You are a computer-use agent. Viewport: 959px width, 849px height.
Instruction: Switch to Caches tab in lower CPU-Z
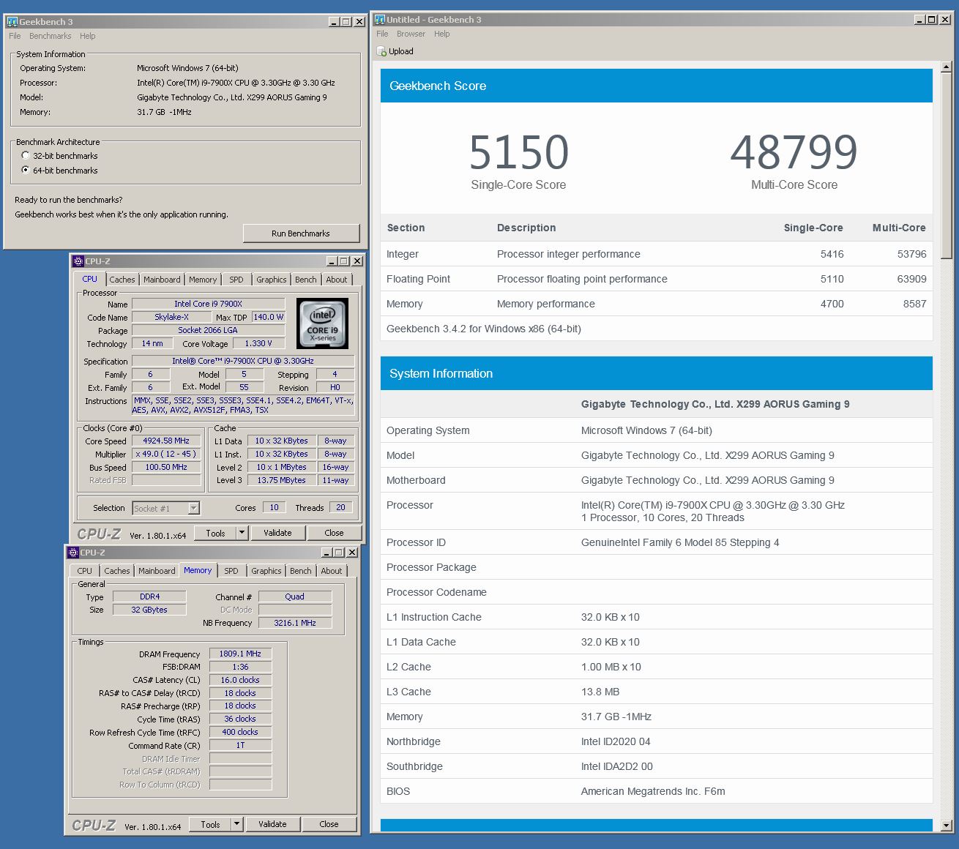pyautogui.click(x=117, y=571)
